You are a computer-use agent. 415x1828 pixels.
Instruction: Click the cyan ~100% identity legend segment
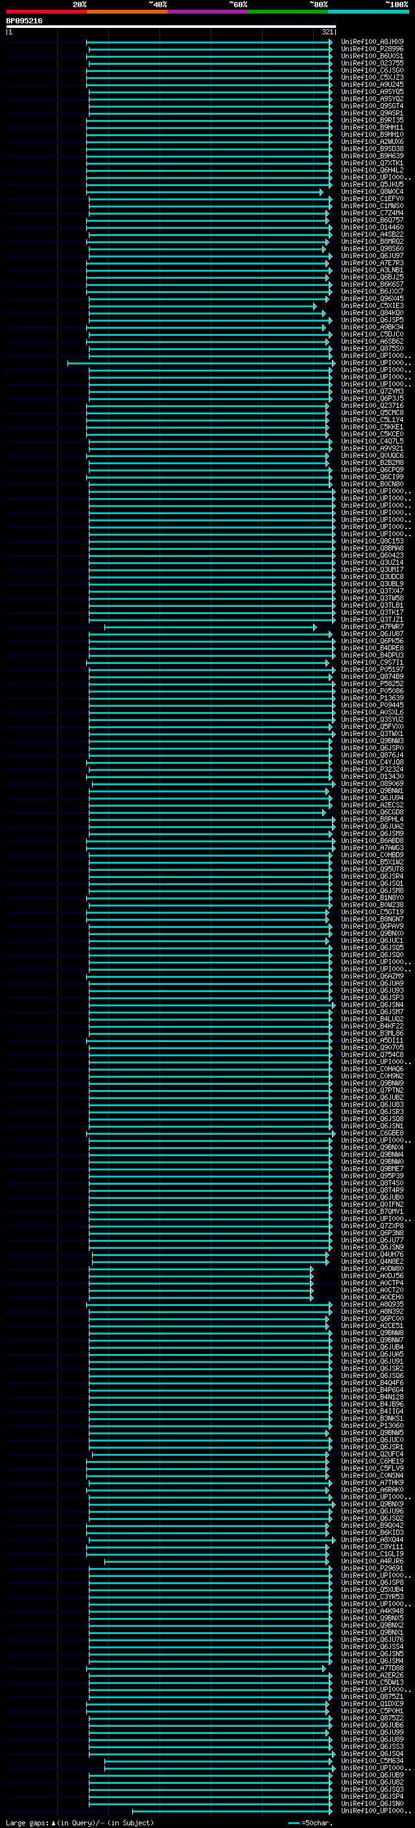pyautogui.click(x=368, y=12)
